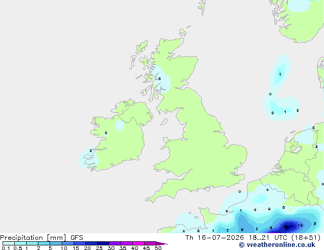
Task: Select the '18..21 UTC' time range
Action: pyautogui.click(x=269, y=238)
